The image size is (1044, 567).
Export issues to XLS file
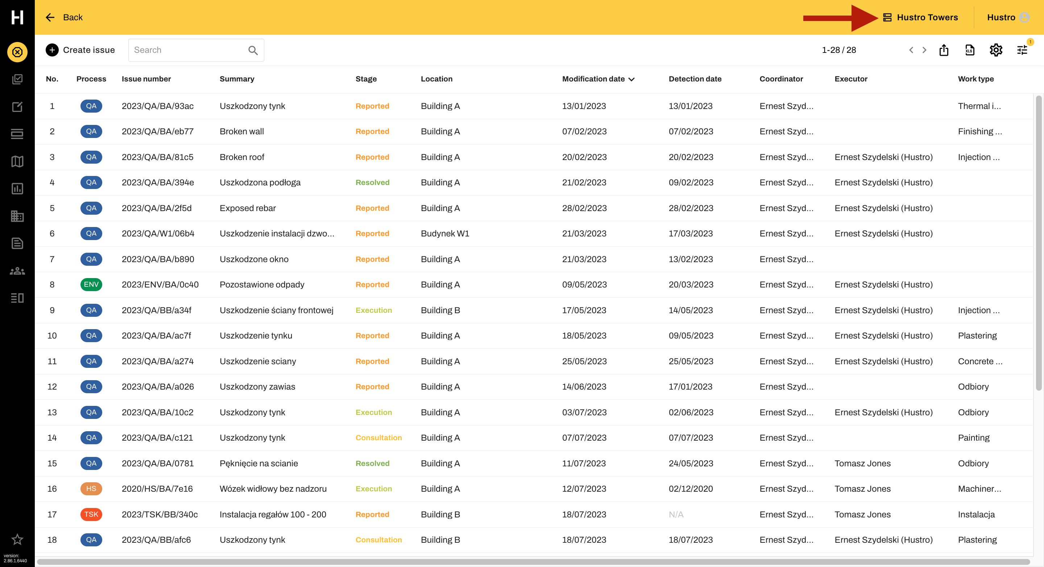pos(970,50)
